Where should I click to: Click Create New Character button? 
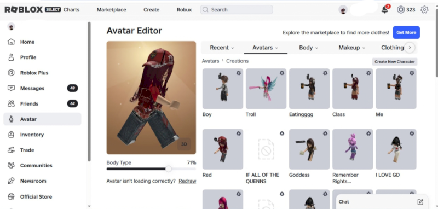tap(394, 62)
